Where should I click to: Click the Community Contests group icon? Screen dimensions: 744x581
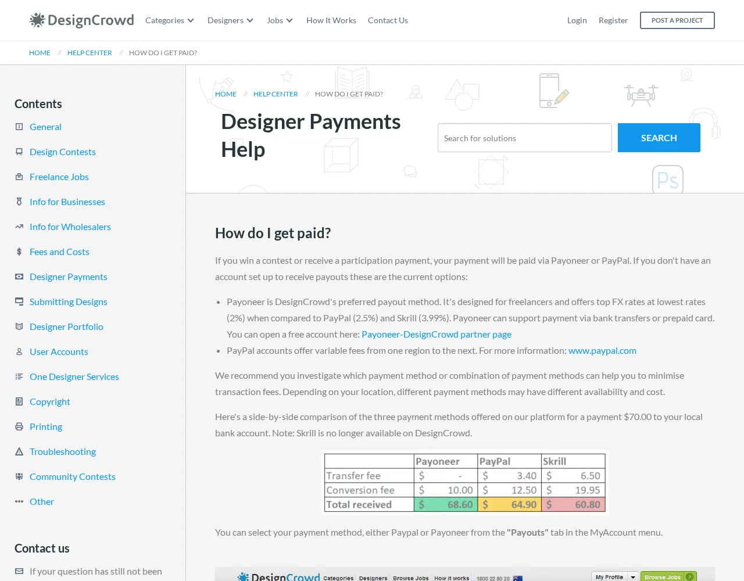click(x=19, y=476)
